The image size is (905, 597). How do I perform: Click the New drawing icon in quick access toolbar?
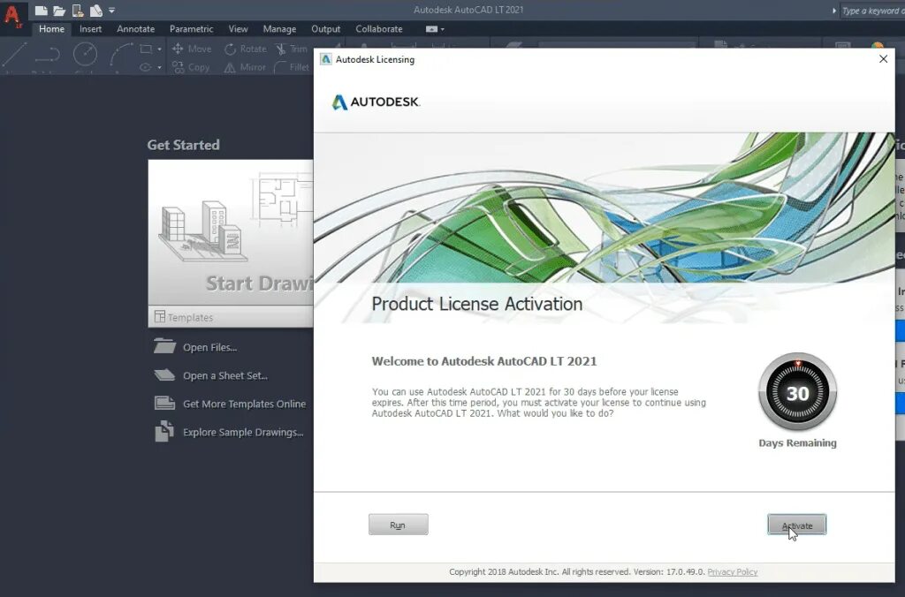click(41, 11)
